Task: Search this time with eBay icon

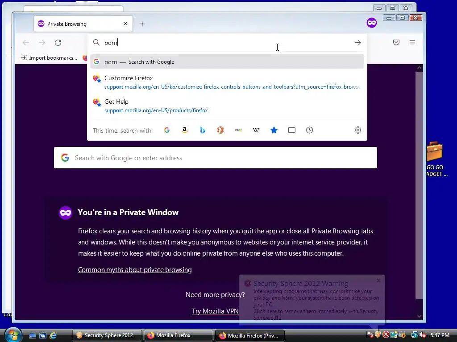Action: pyautogui.click(x=238, y=130)
